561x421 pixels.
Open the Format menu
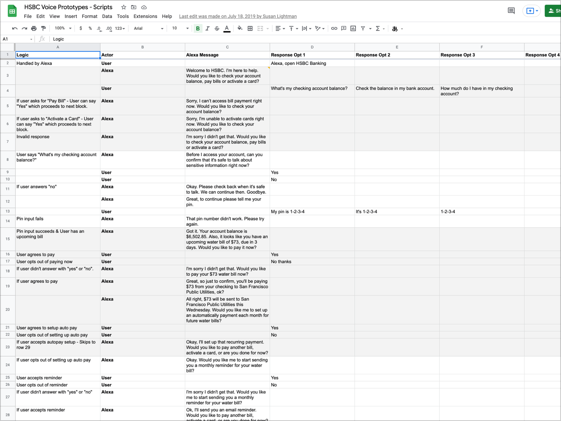(90, 16)
